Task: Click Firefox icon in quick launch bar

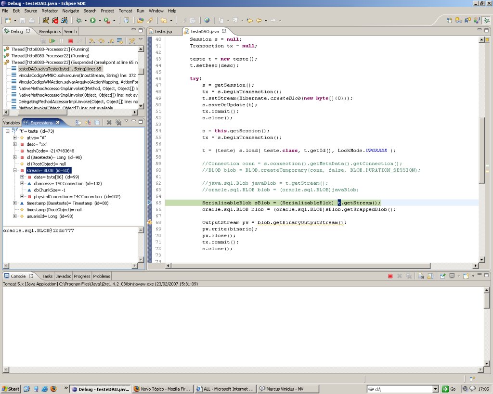Action: [53, 389]
